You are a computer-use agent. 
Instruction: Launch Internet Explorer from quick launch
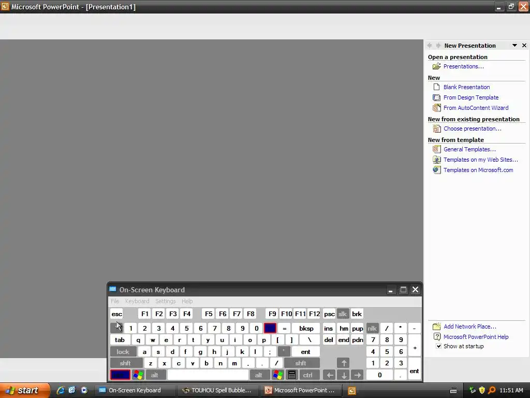pyautogui.click(x=61, y=390)
